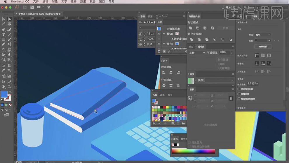Align objects to horizontal center
This screenshot has width=289, height=163.
pos(171,73)
